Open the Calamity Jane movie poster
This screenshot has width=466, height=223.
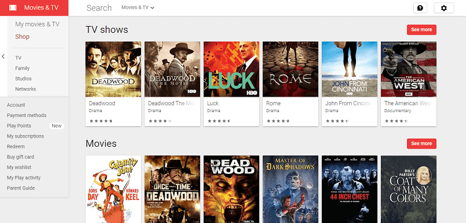tap(113, 189)
